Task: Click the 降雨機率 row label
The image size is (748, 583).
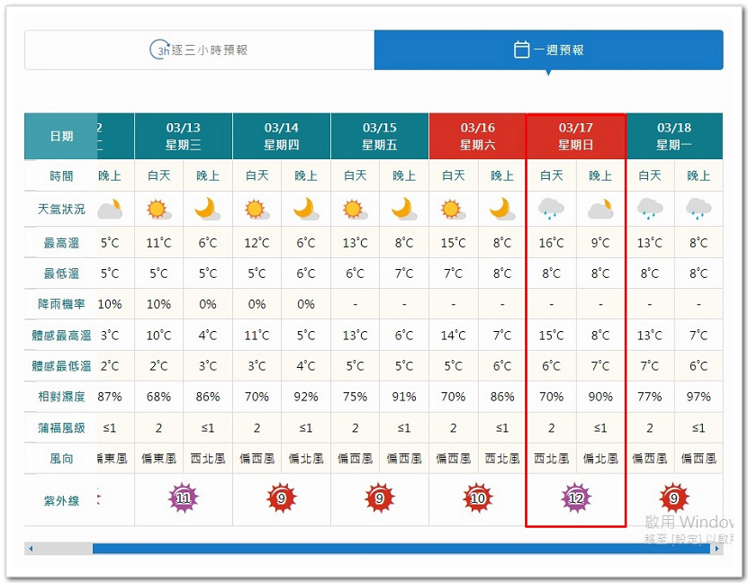Action: pos(61,304)
